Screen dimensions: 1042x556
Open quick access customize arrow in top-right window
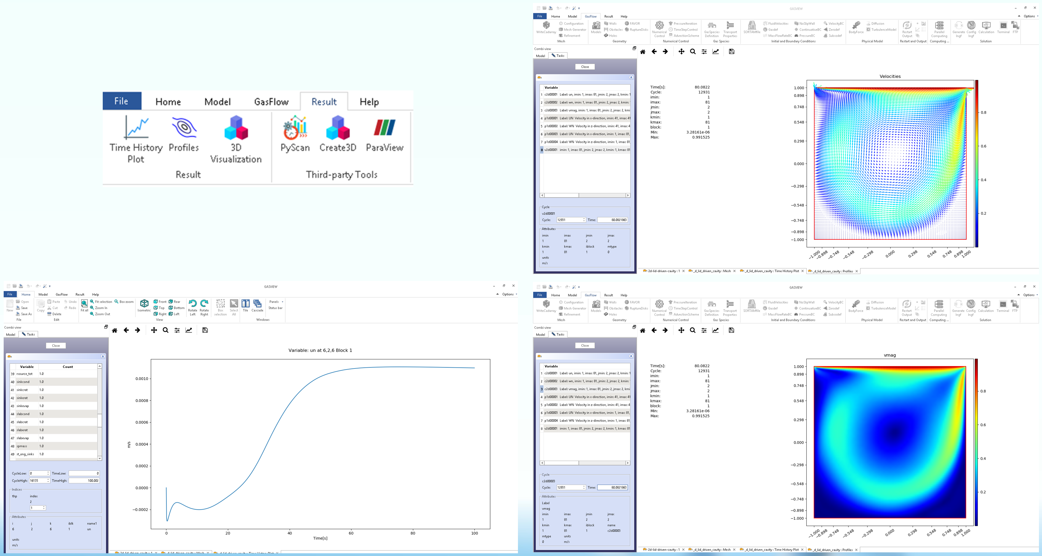click(x=579, y=8)
